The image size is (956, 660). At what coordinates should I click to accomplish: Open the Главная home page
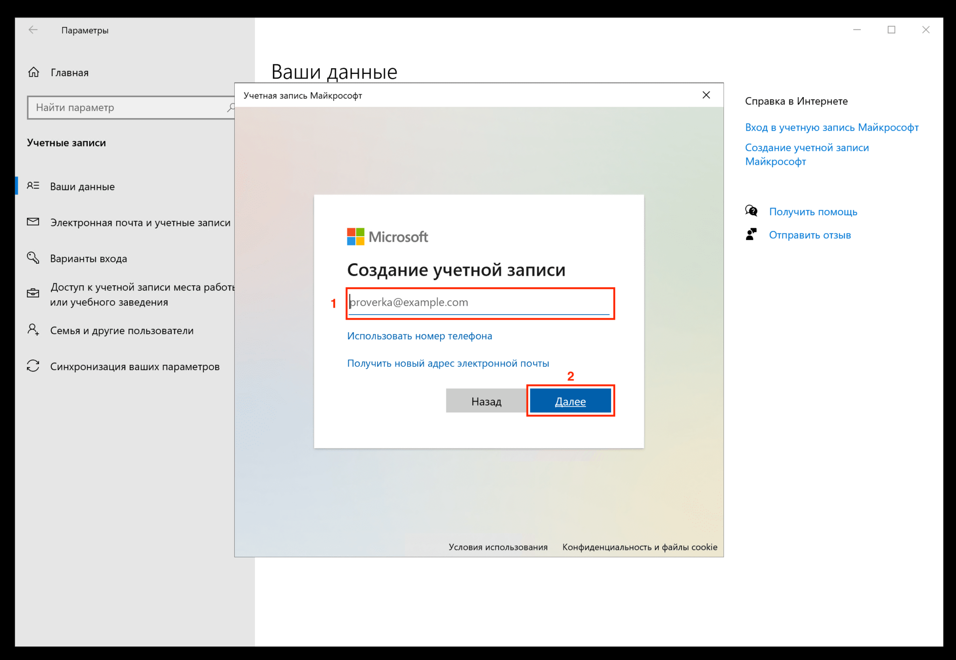tap(69, 72)
